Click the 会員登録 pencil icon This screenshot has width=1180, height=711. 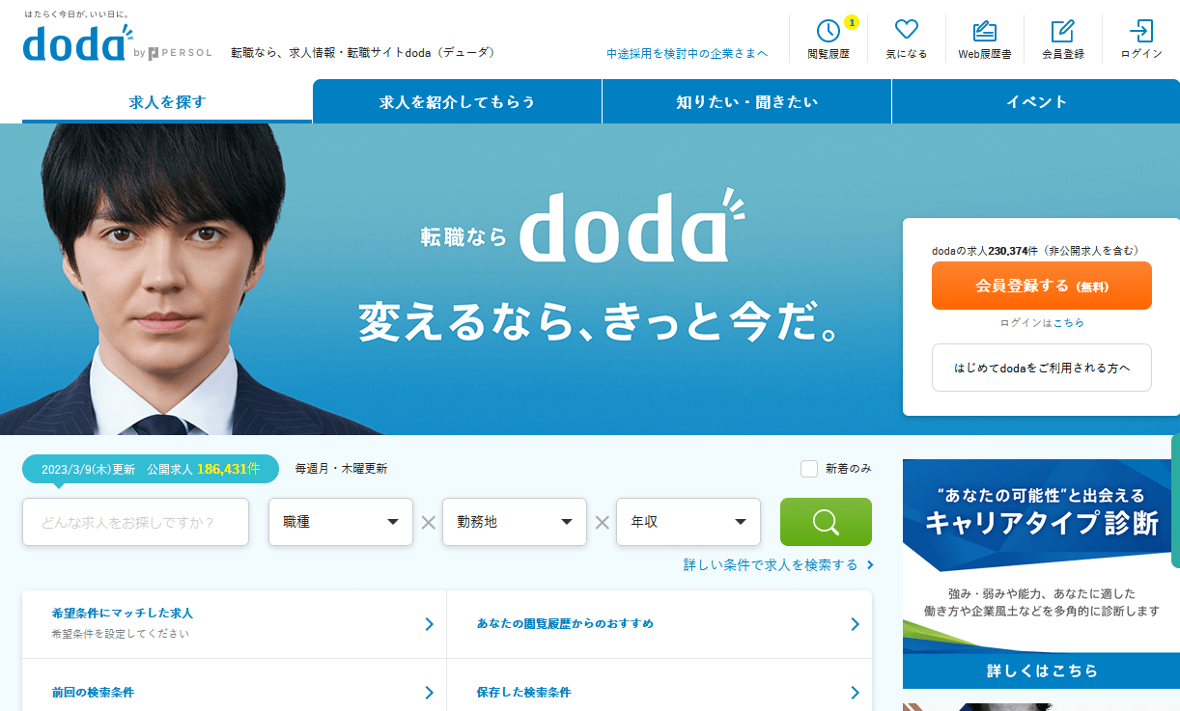point(1062,31)
